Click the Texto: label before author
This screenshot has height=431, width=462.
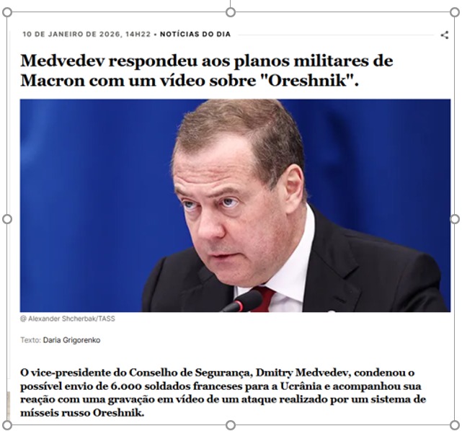pyautogui.click(x=31, y=340)
